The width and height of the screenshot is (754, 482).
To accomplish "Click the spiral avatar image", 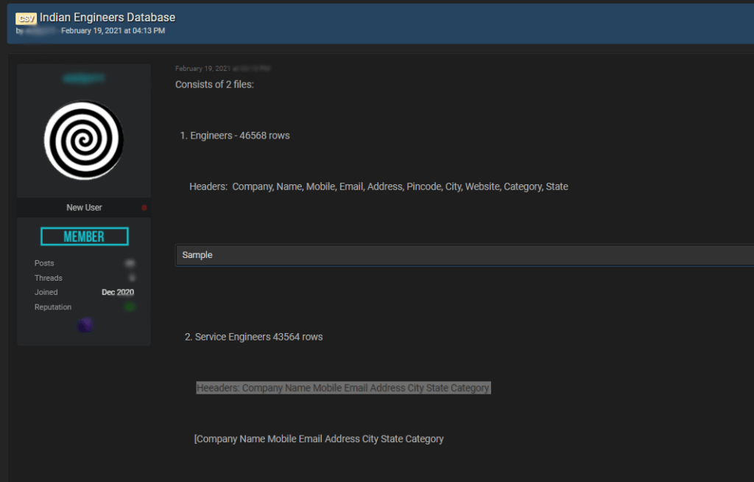I will tap(84, 140).
